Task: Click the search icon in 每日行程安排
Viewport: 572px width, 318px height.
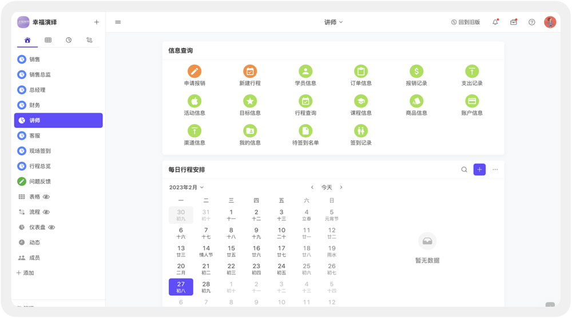Action: tap(464, 169)
